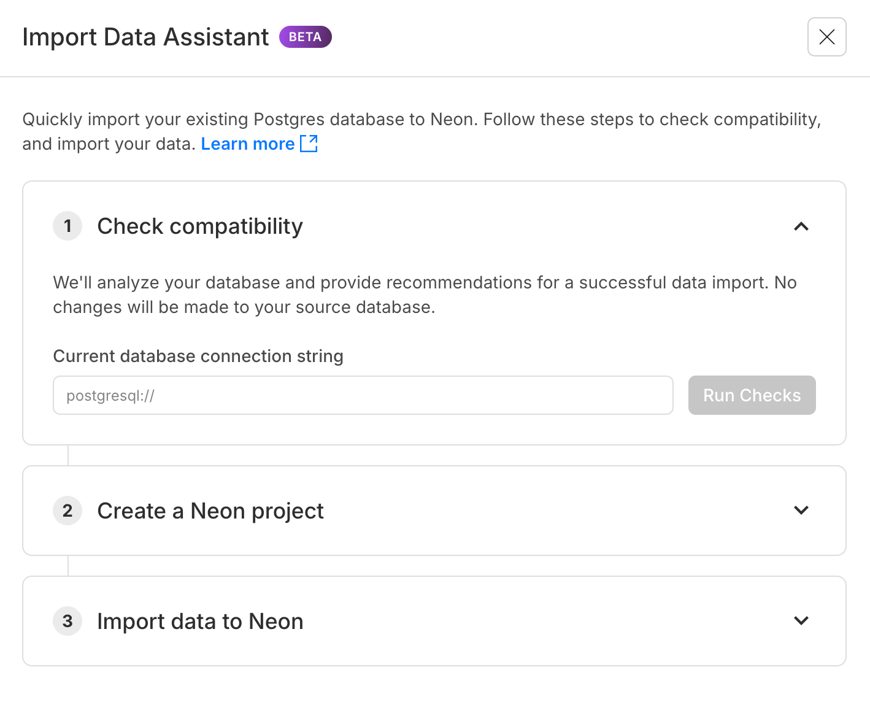Expand the Create a Neon project chevron
Image resolution: width=870 pixels, height=702 pixels.
(x=801, y=510)
